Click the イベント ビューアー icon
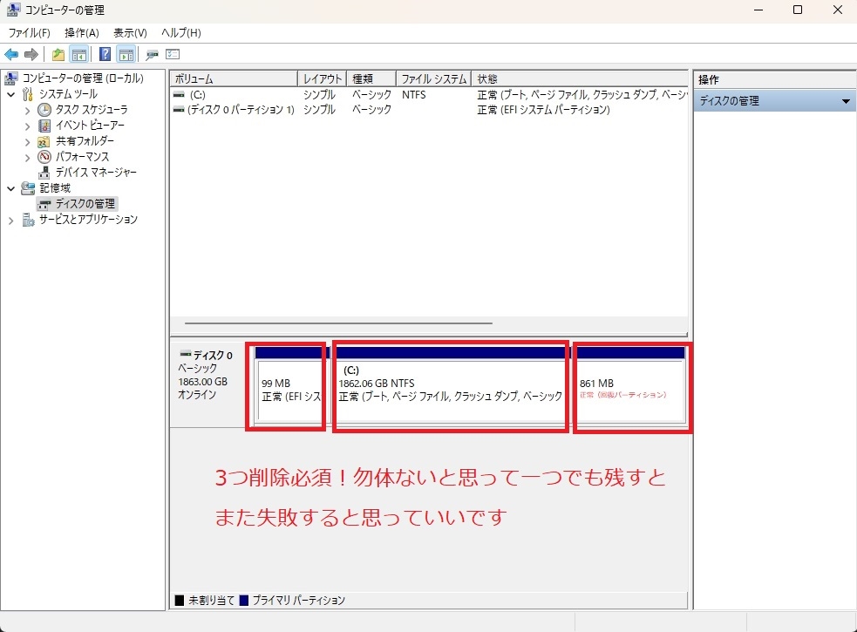857x632 pixels. pos(44,126)
